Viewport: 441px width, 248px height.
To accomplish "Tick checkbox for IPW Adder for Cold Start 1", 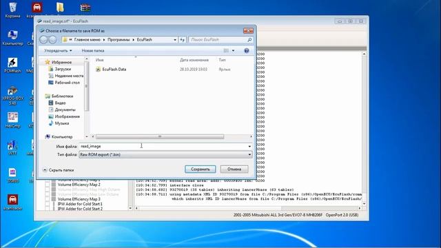I will 48,204.
